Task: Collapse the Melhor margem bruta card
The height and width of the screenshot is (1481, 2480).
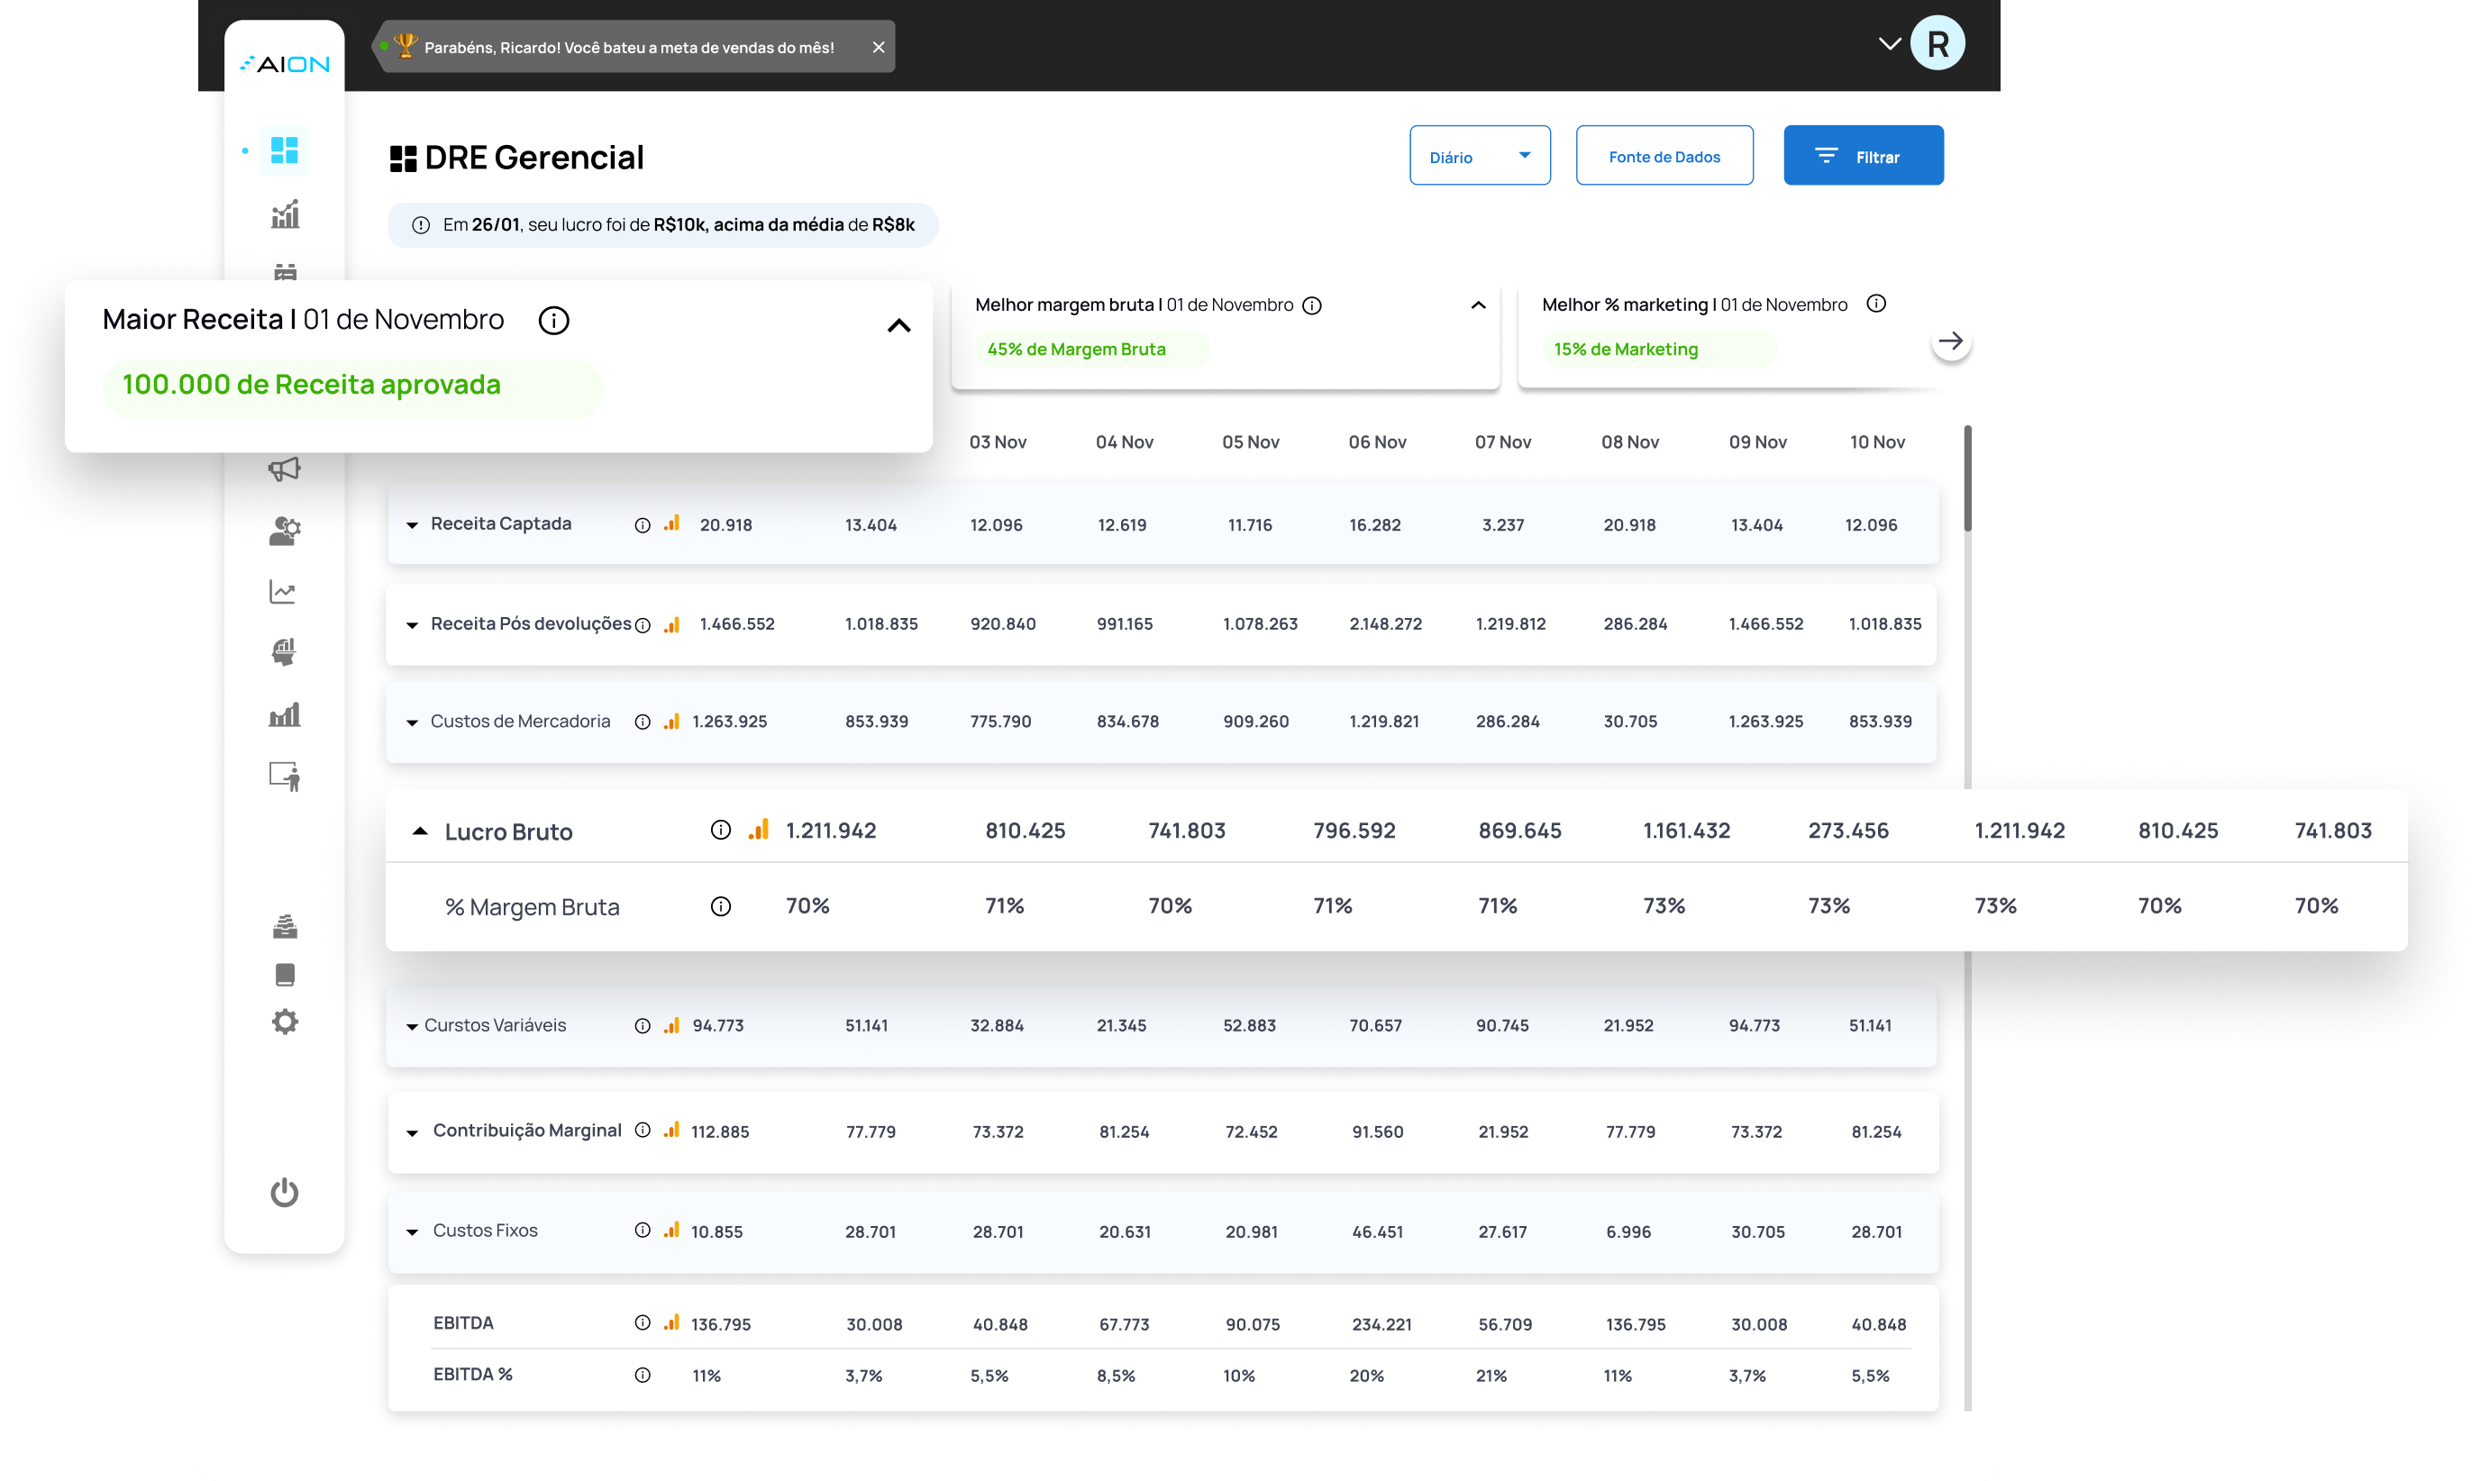Action: [x=1477, y=305]
